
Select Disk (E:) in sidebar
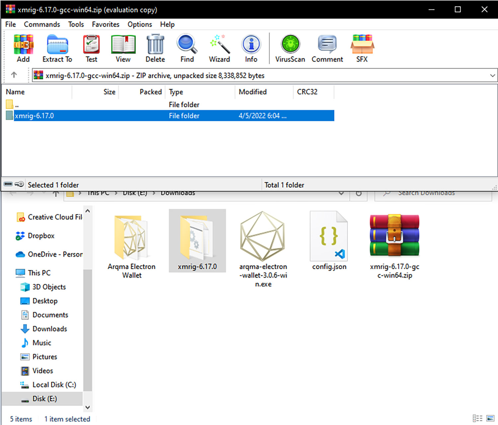(x=42, y=398)
